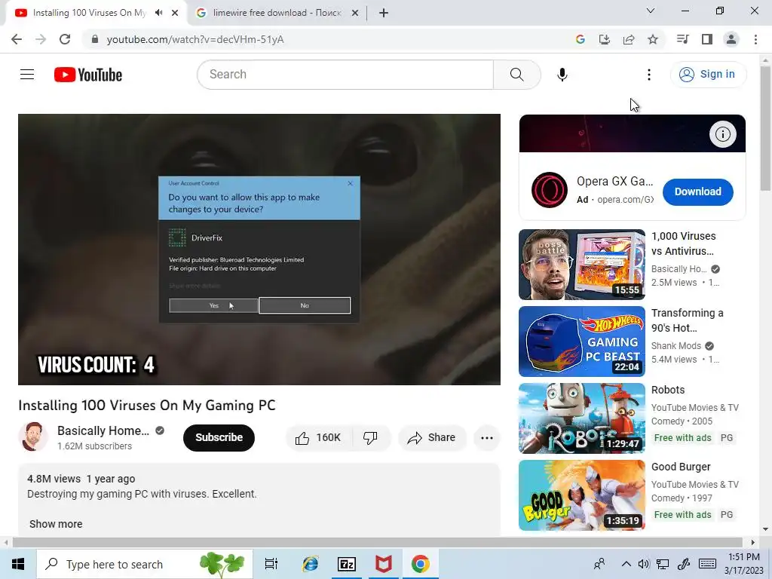Mute the Installing 100 Viruses tab audio
Image resolution: width=772 pixels, height=579 pixels.
tap(158, 13)
